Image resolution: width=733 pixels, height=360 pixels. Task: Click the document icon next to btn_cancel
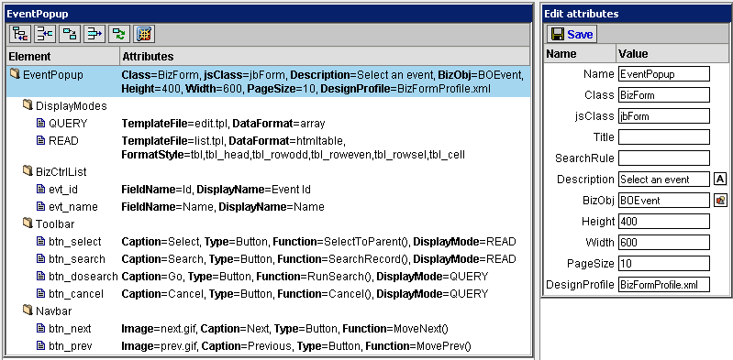[40, 294]
